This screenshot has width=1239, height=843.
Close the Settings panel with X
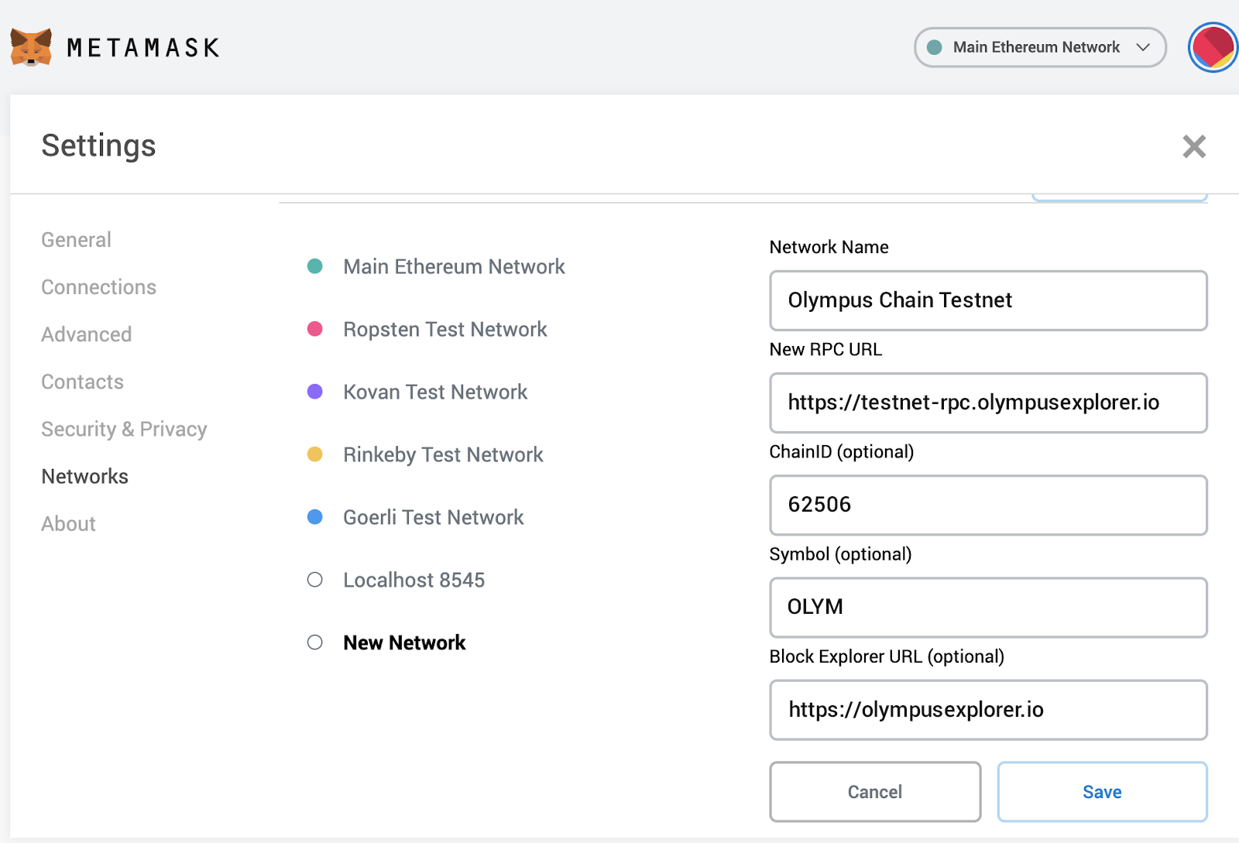click(x=1194, y=146)
